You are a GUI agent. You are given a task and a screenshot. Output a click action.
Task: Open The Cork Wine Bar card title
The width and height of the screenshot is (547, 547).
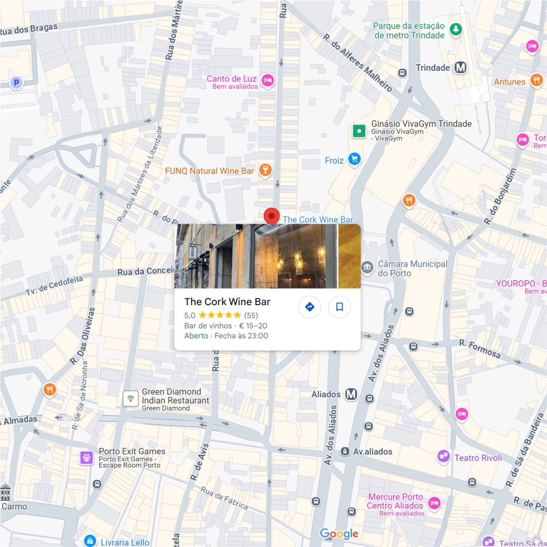pyautogui.click(x=227, y=302)
